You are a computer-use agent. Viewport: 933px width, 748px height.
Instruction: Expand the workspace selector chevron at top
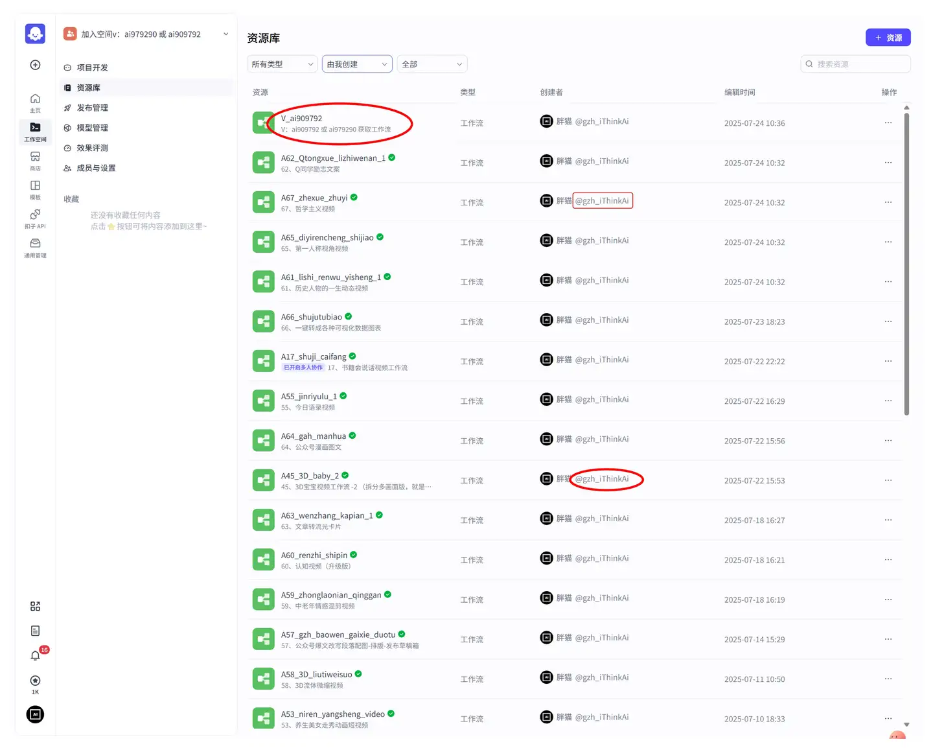click(x=225, y=34)
